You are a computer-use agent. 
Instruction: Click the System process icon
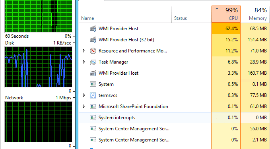click(93, 84)
